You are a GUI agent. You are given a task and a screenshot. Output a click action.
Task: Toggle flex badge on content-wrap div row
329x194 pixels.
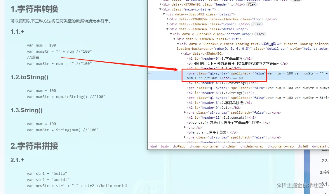(x=260, y=34)
